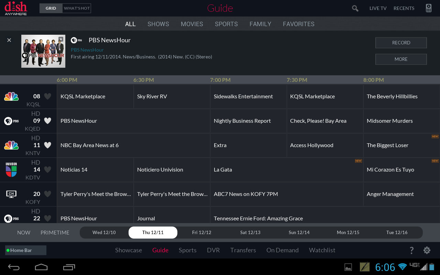440x275 pixels.
Task: Select Wed 12/10 date
Action: coord(104,233)
